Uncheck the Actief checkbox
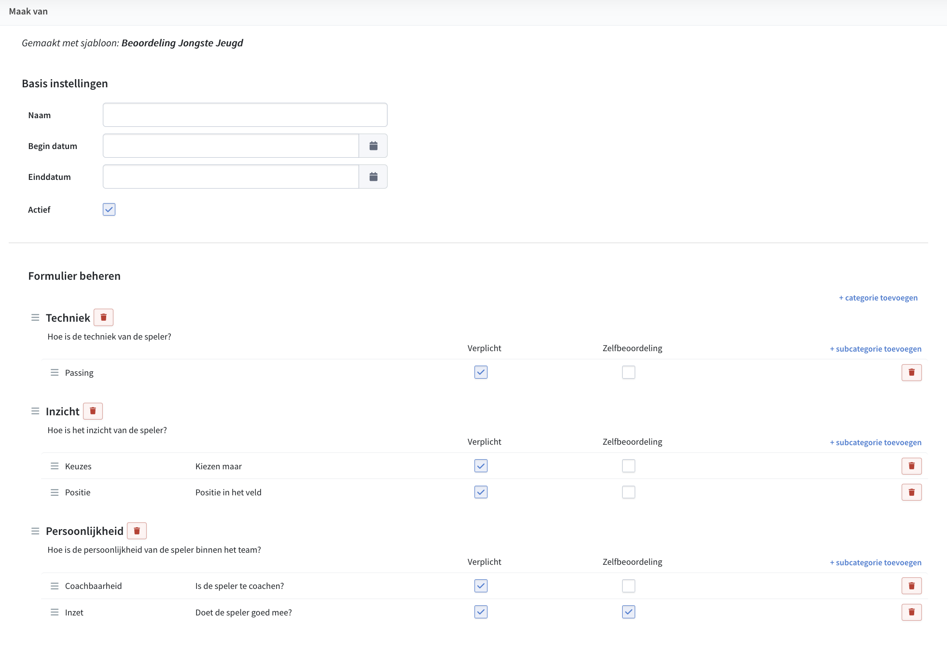The image size is (947, 655). coord(109,209)
